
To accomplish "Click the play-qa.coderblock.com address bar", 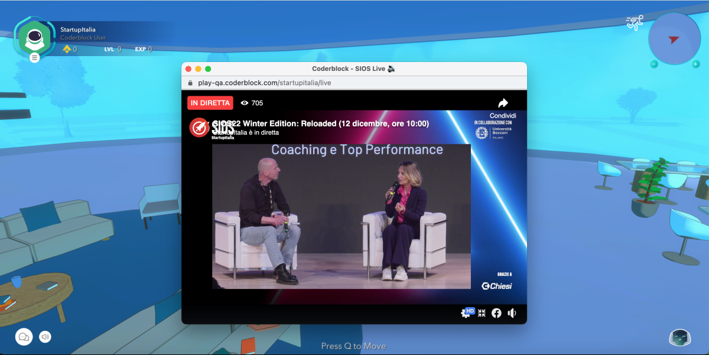I will [354, 83].
